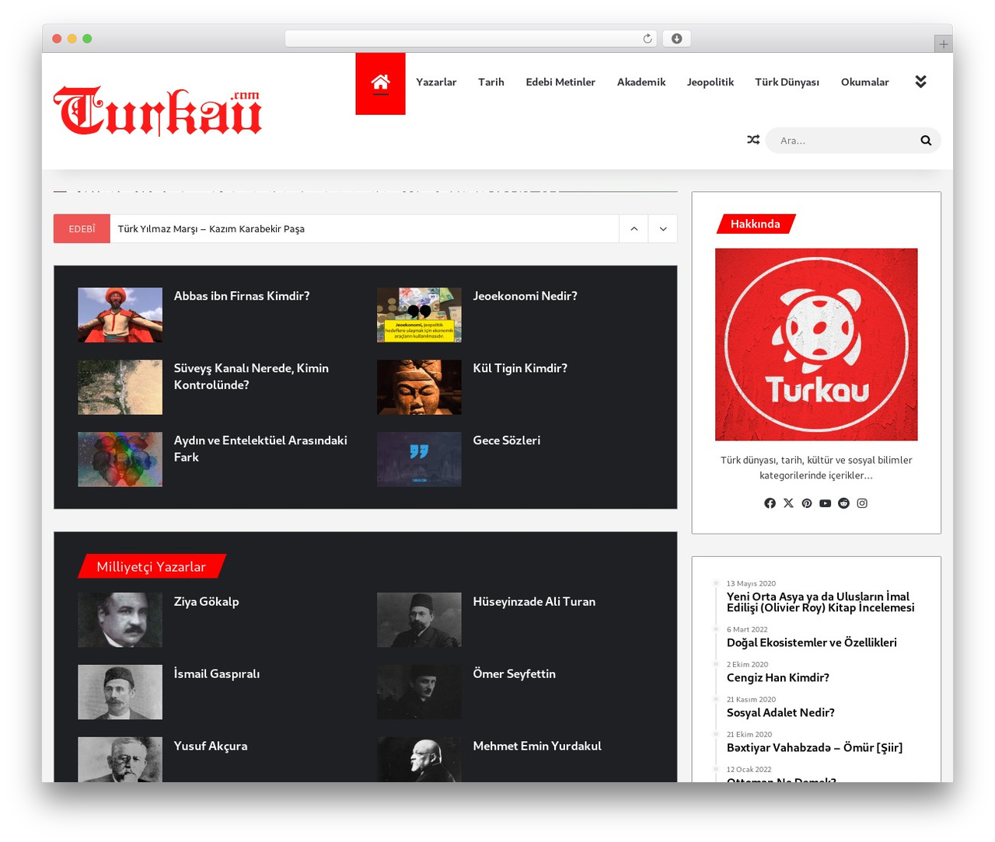Show next ticker headline
The width and height of the screenshot is (995, 842).
pos(663,229)
